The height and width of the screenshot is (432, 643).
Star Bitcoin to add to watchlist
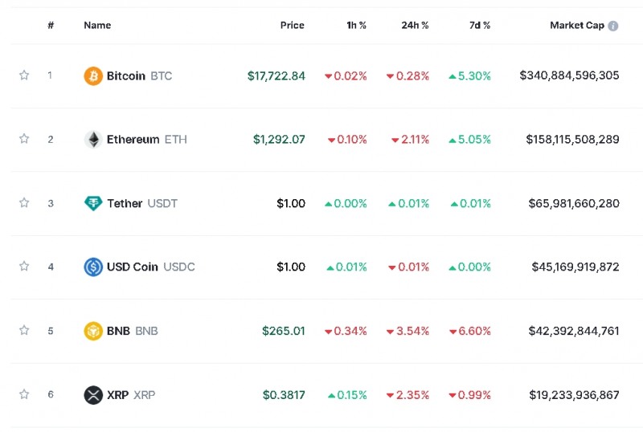24,75
